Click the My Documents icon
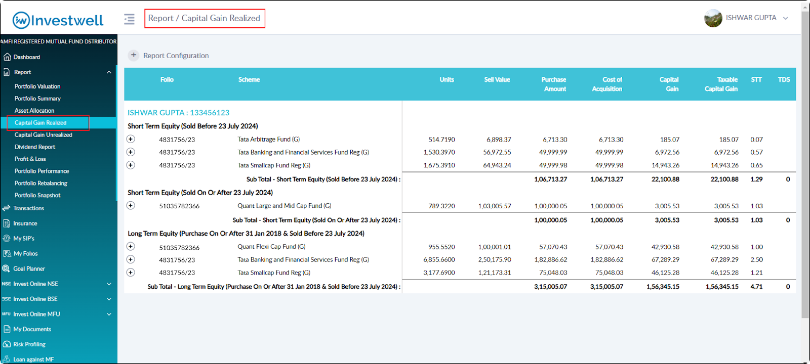 pyautogui.click(x=7, y=330)
